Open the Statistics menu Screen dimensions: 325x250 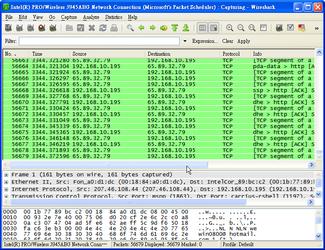point(114,17)
